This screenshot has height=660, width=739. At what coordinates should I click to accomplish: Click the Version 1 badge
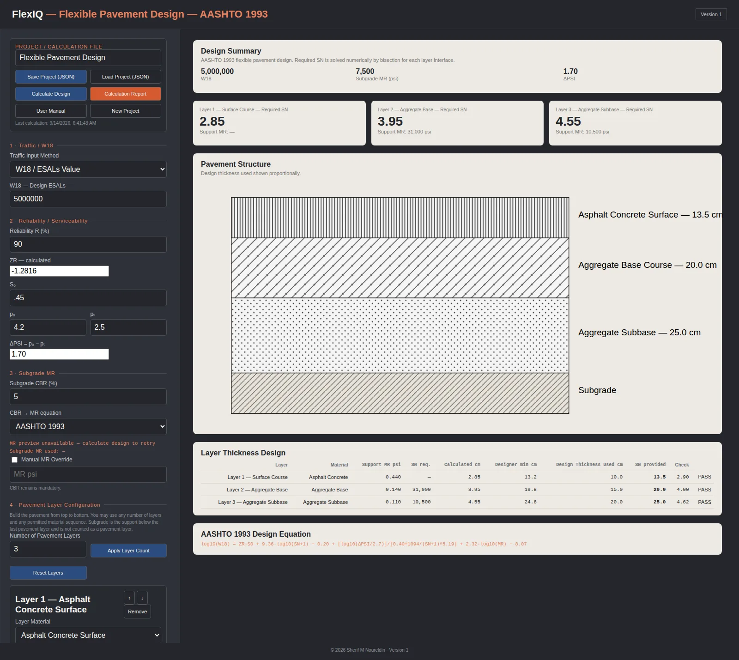[711, 14]
